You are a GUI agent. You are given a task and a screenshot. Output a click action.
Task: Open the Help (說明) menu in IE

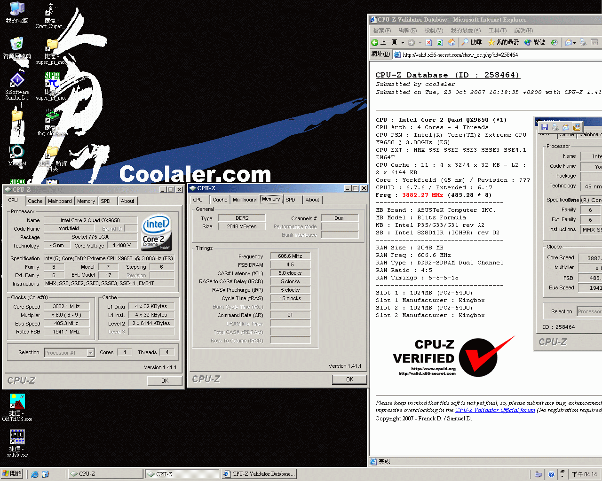point(523,31)
